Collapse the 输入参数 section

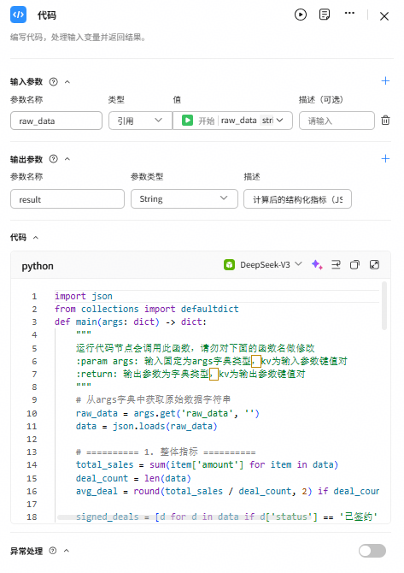click(67, 82)
